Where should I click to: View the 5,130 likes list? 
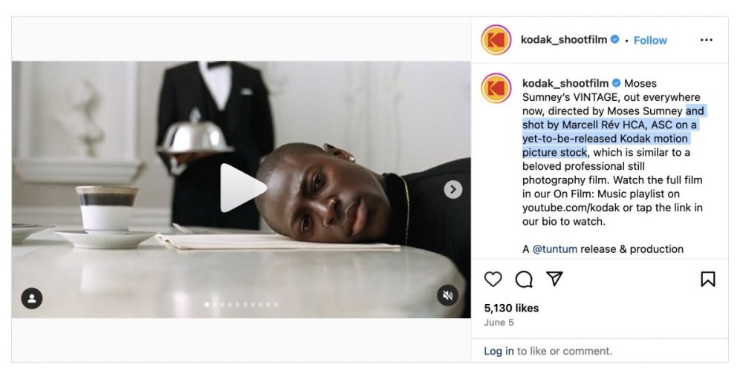pyautogui.click(x=511, y=309)
